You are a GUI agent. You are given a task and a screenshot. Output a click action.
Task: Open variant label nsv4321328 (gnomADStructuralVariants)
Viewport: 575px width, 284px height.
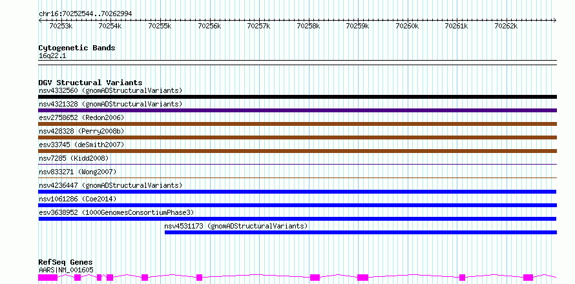pyautogui.click(x=110, y=104)
